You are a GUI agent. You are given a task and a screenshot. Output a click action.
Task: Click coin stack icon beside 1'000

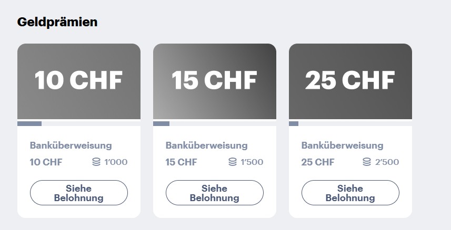tap(96, 162)
